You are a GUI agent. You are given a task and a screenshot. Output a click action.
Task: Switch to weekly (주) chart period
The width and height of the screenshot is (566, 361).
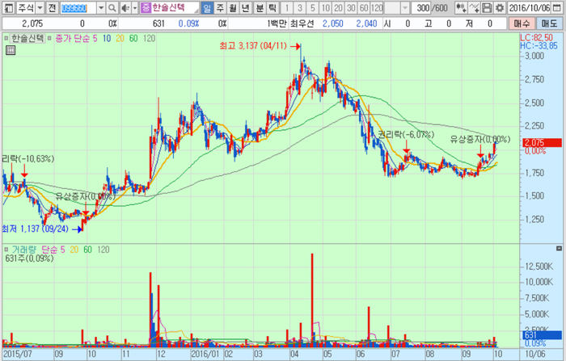[221, 8]
